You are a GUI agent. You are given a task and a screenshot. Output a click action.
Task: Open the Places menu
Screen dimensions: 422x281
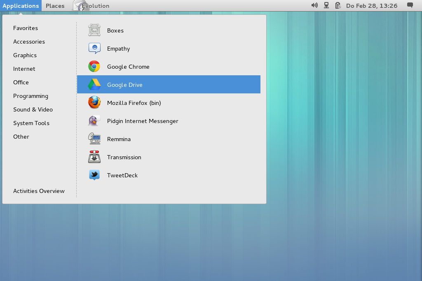pyautogui.click(x=55, y=6)
